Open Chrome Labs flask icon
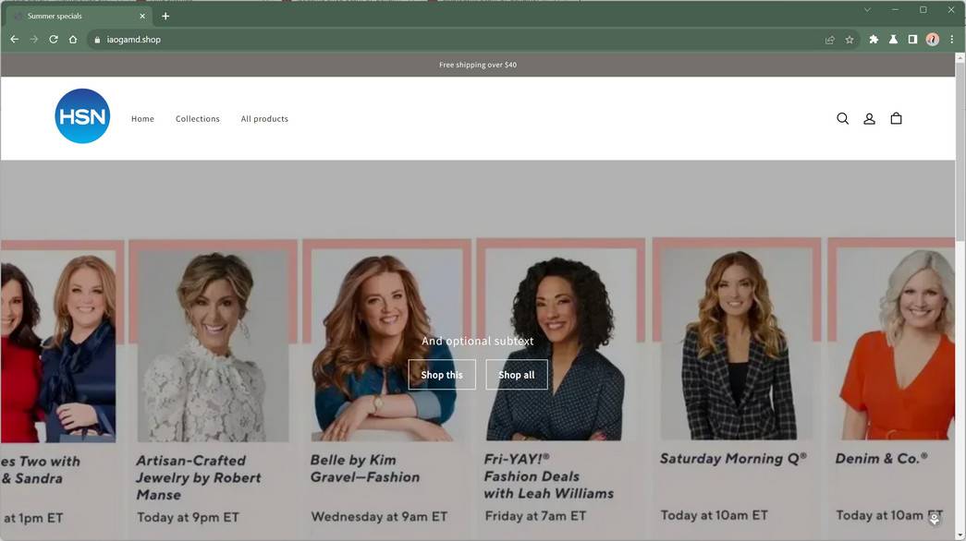This screenshot has width=966, height=541. [x=893, y=40]
